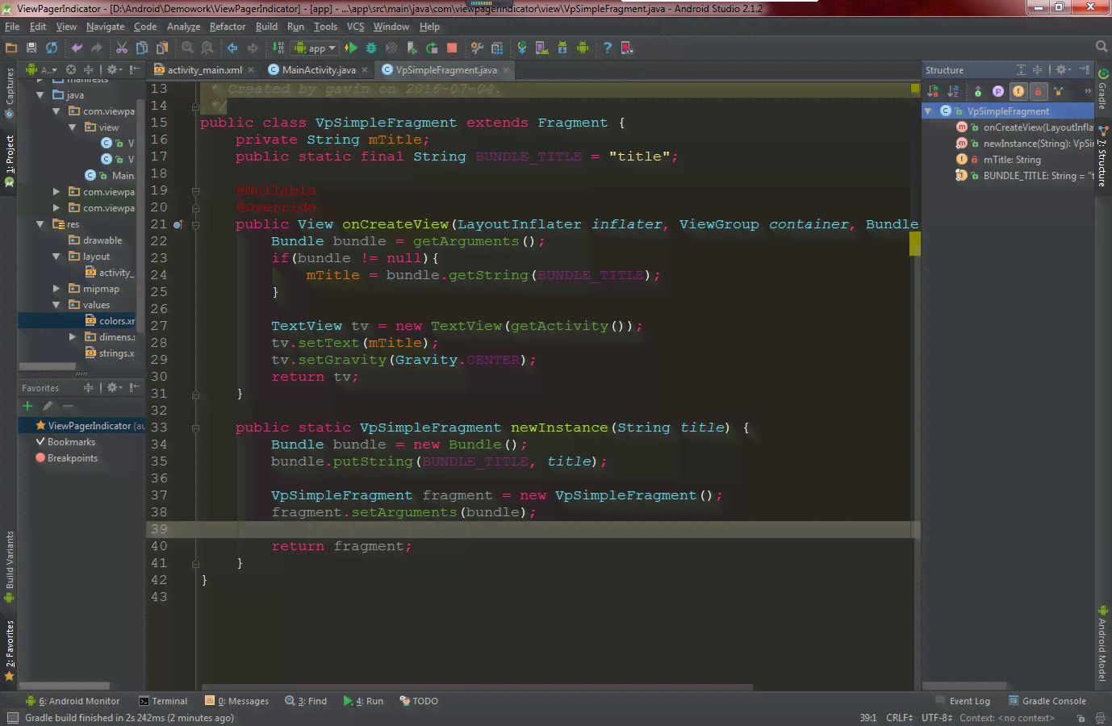Image resolution: width=1112 pixels, height=726 pixels.
Task: Open the Gradle Console
Action: pos(1047,701)
